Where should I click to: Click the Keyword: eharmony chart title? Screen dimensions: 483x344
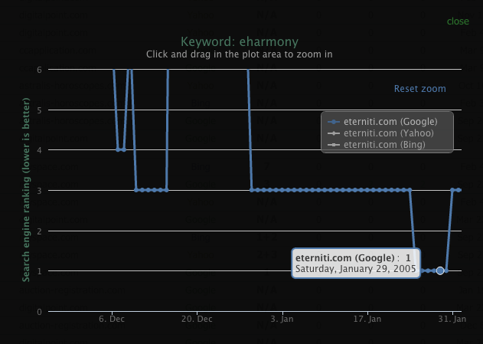pyautogui.click(x=240, y=42)
